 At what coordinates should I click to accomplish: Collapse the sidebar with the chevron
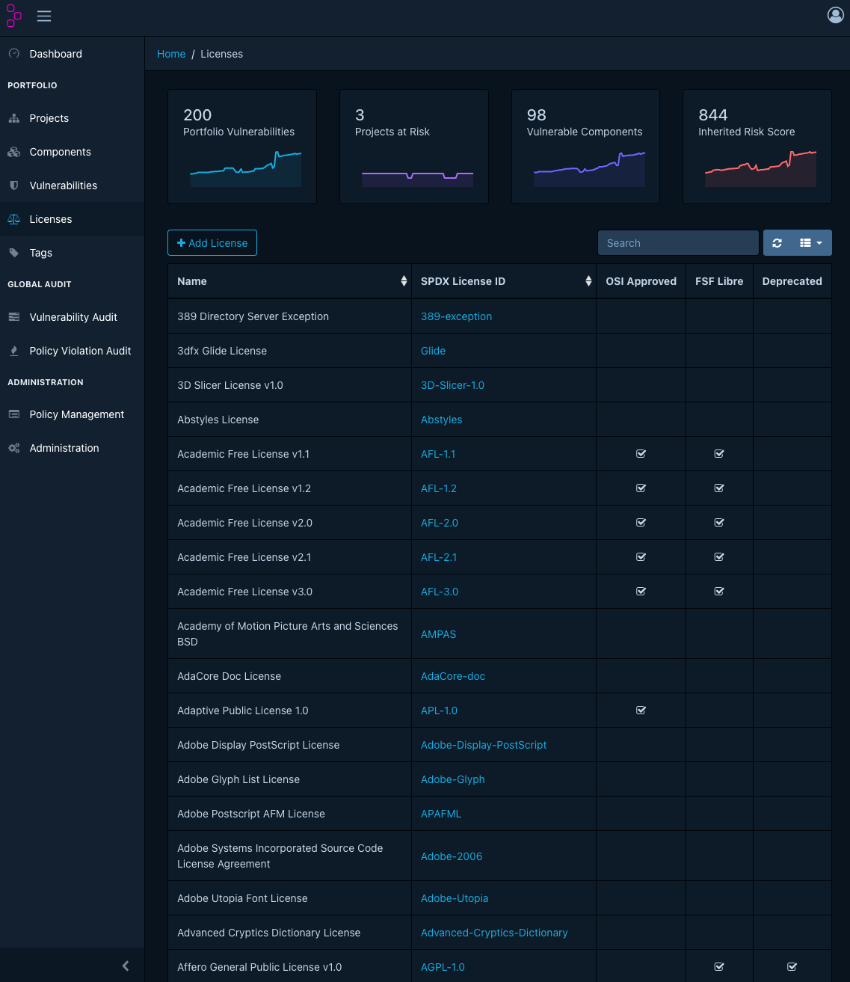[126, 966]
